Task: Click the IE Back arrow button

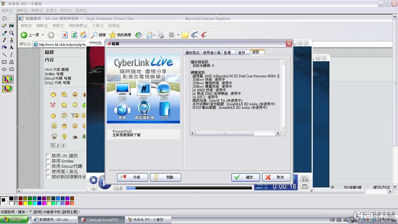Action: tap(24, 35)
